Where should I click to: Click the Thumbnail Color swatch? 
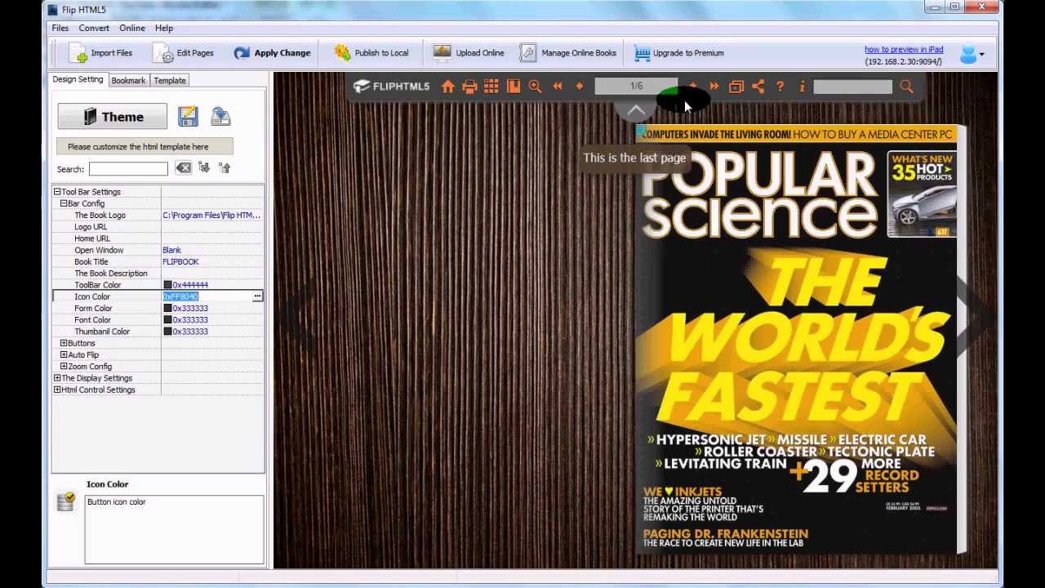pyautogui.click(x=167, y=332)
